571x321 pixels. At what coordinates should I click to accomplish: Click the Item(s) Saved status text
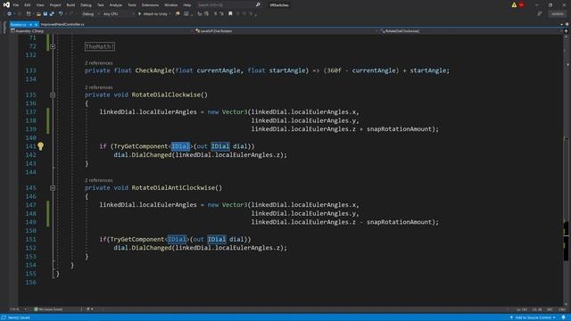[x=19, y=317]
